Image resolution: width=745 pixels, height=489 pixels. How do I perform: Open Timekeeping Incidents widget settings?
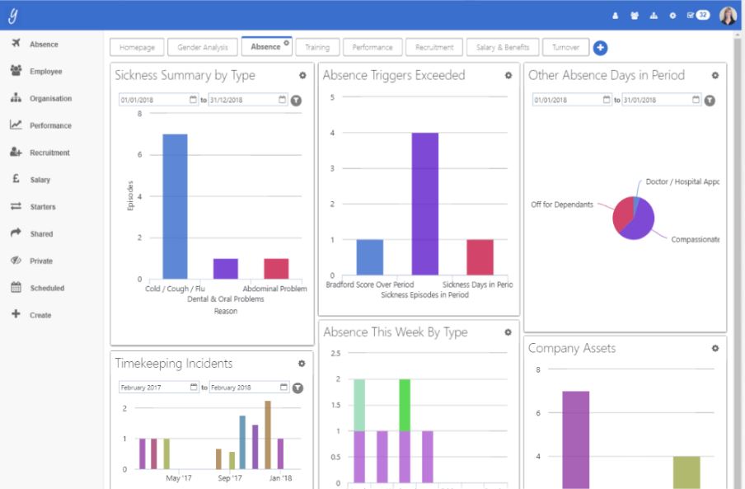pos(302,364)
